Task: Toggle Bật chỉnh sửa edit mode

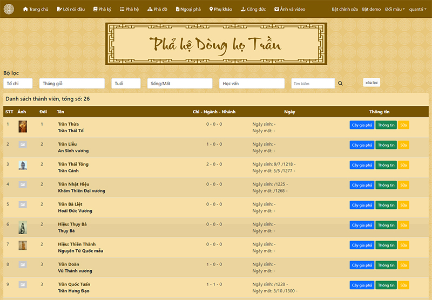Action: 345,9
